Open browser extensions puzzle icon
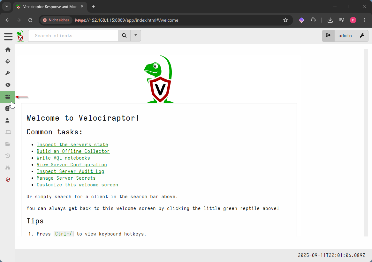The image size is (372, 262). (313, 20)
